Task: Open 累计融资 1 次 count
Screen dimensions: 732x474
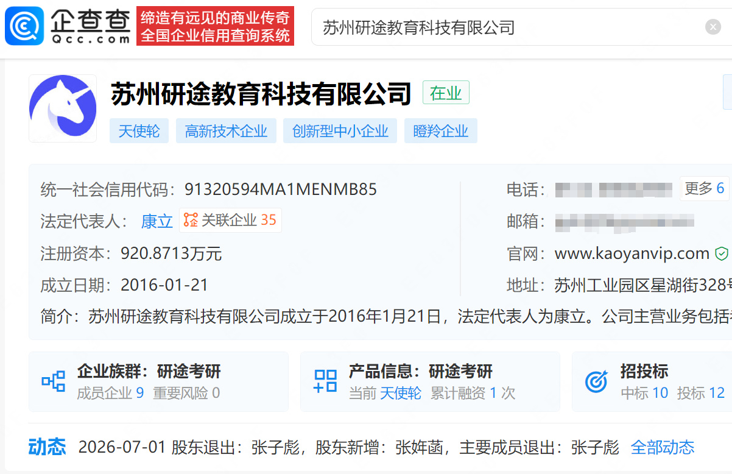Action: click(473, 393)
